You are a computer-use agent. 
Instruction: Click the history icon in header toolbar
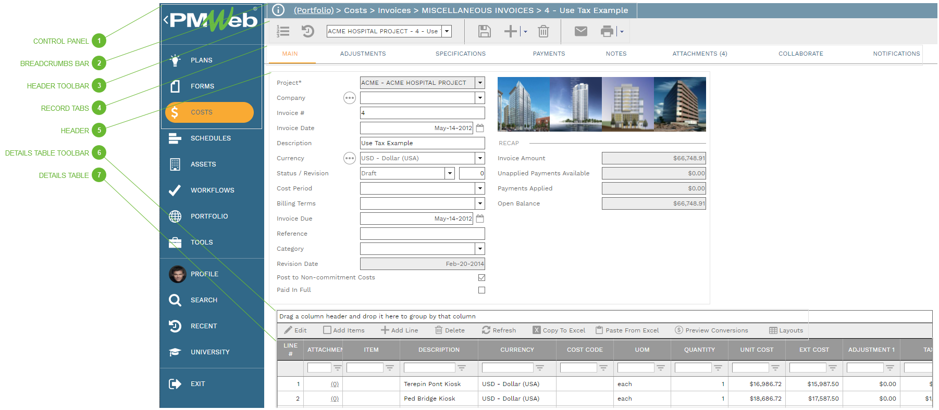click(308, 31)
